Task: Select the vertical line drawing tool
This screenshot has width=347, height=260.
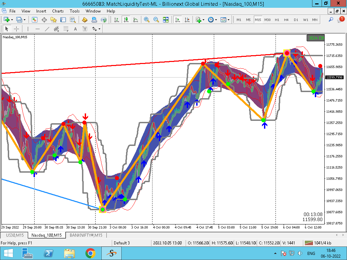Action: point(28,29)
